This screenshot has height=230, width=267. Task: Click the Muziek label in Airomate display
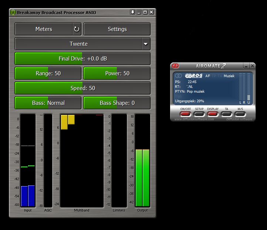229,76
